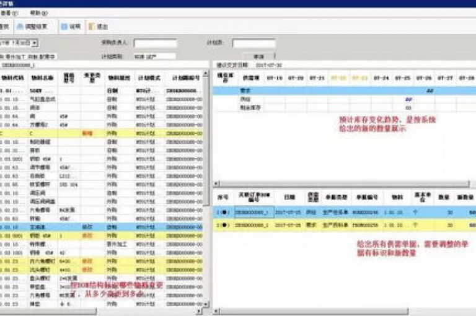Click the order number cell in document row 2
Image resolution: width=476 pixels, height=316 pixels.
point(254,226)
